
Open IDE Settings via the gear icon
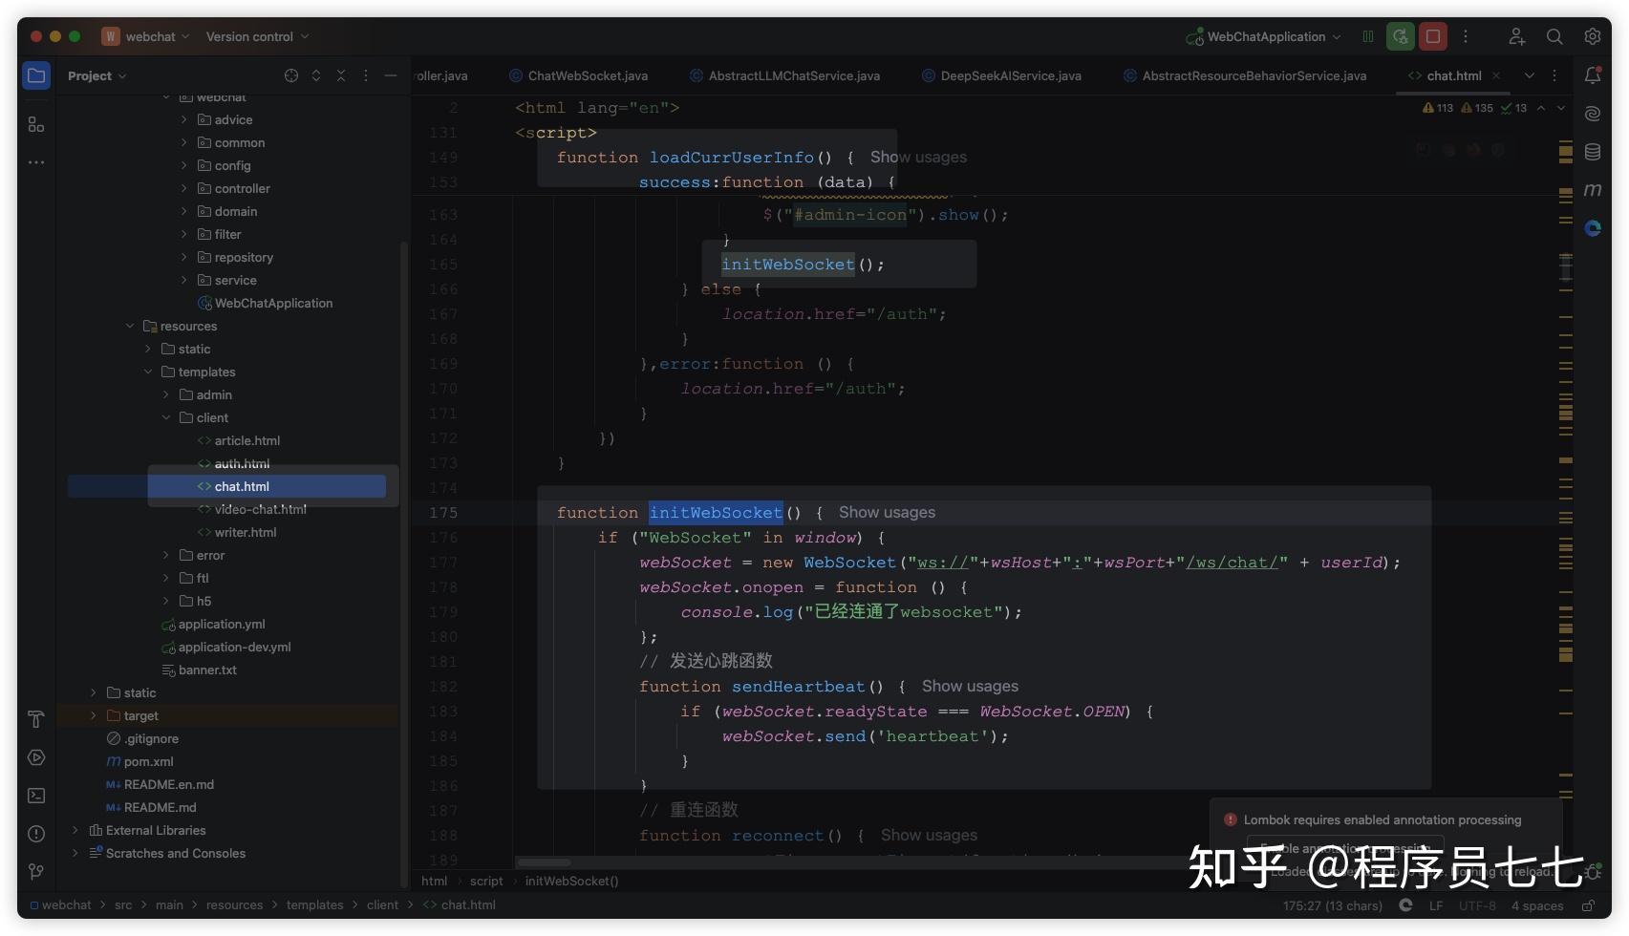pyautogui.click(x=1592, y=35)
